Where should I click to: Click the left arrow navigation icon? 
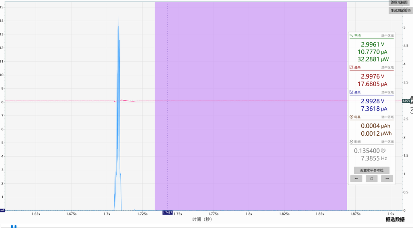coord(356,178)
